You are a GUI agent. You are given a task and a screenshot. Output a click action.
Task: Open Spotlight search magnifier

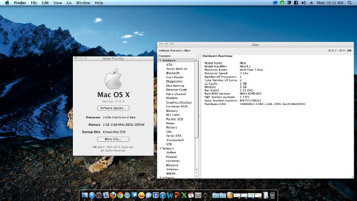pos(350,3)
